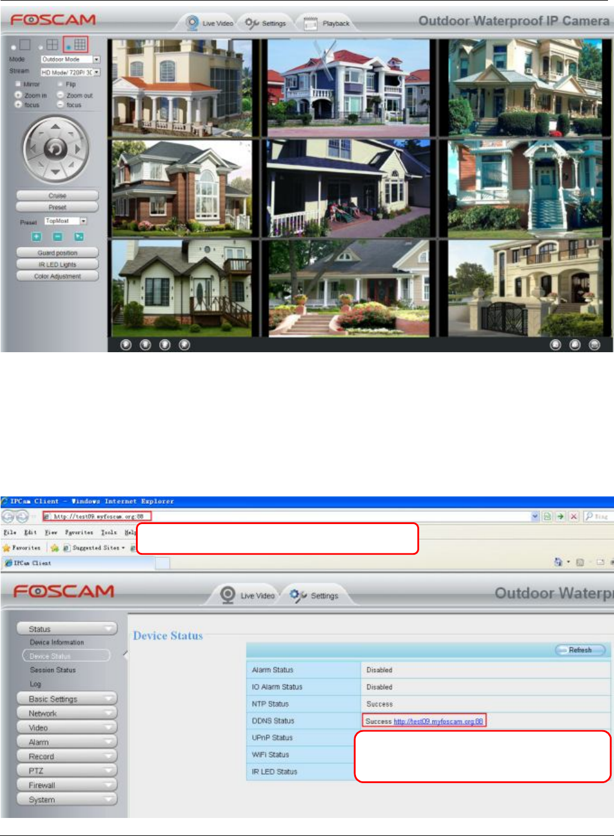The image size is (614, 836).
Task: Click the last round icon under video grid
Action: 594,344
